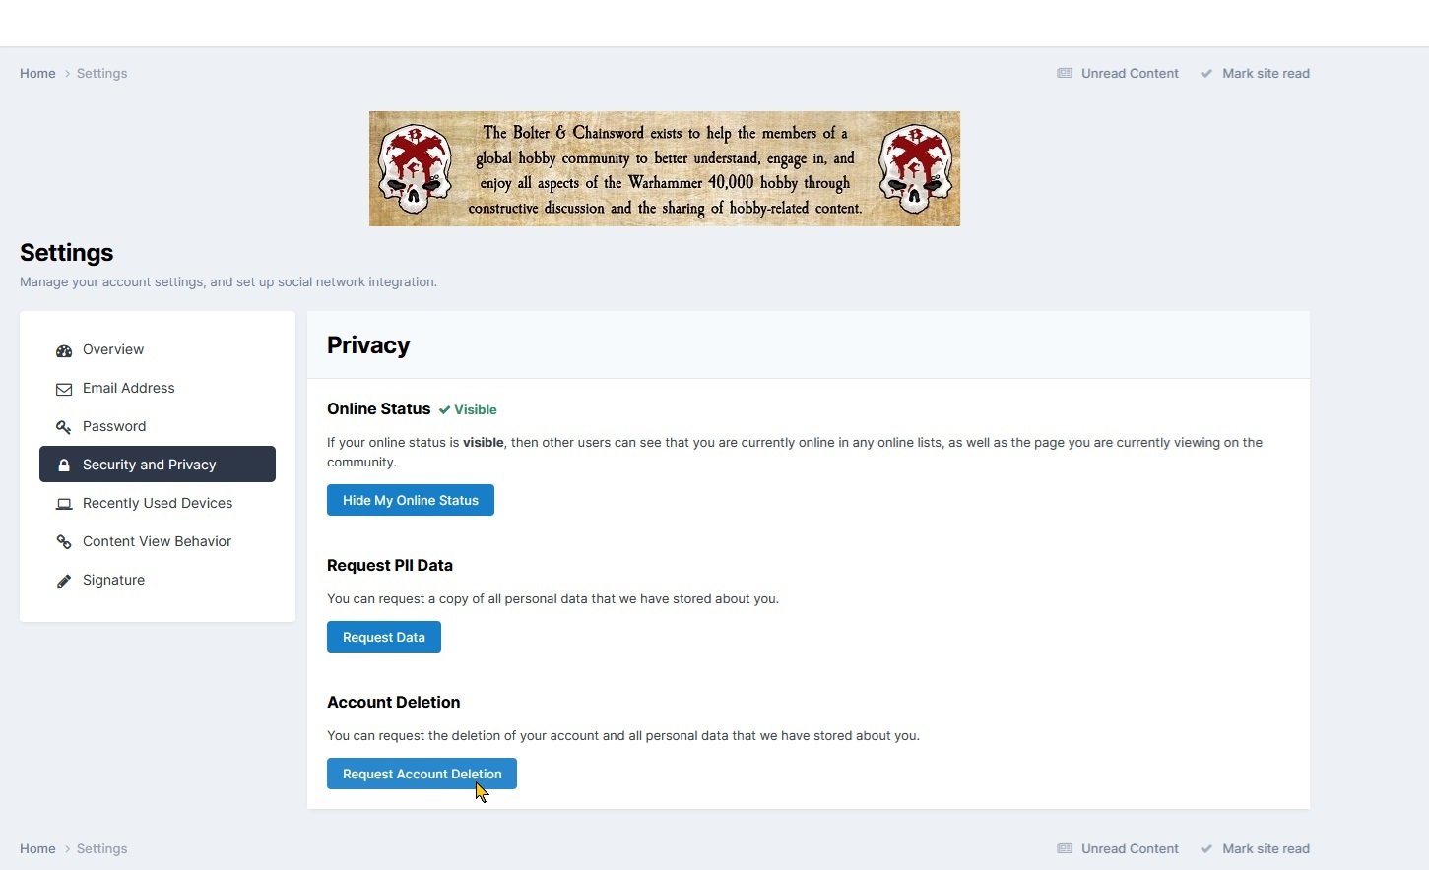Go to Home in top breadcrumb
This screenshot has height=870, width=1429.
[37, 74]
